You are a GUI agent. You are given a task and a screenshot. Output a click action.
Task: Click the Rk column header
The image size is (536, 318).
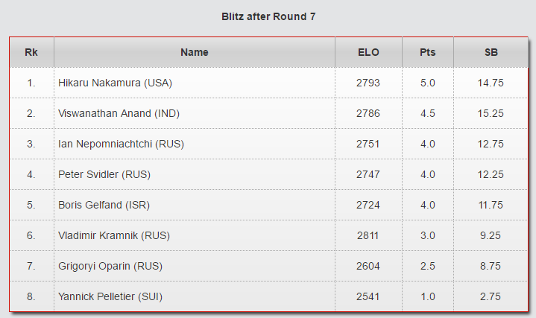coord(31,53)
